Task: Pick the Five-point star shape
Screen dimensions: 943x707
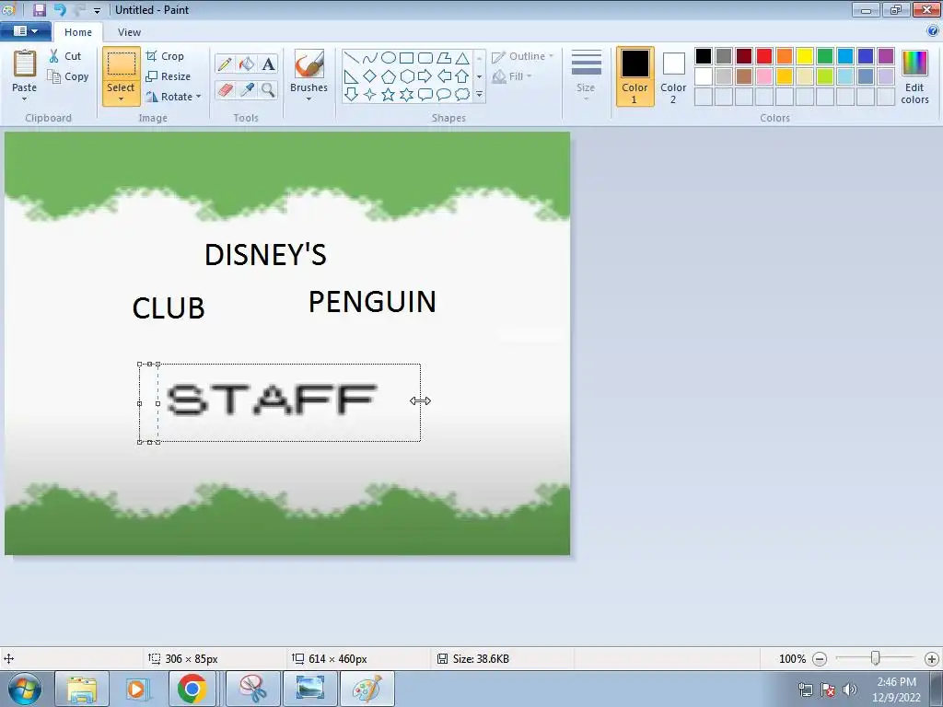Action: (x=389, y=95)
